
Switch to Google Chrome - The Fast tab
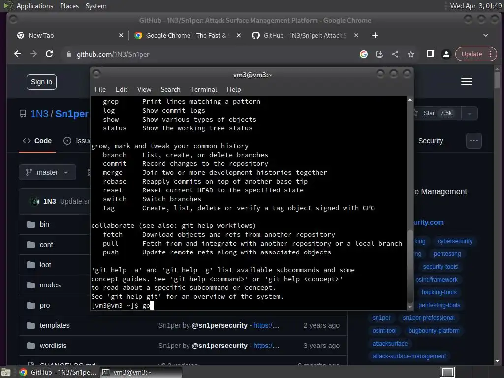pyautogui.click(x=188, y=35)
